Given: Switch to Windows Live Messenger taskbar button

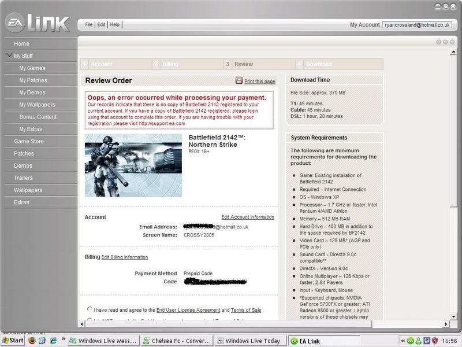Looking at the screenshot, I should 103,341.
